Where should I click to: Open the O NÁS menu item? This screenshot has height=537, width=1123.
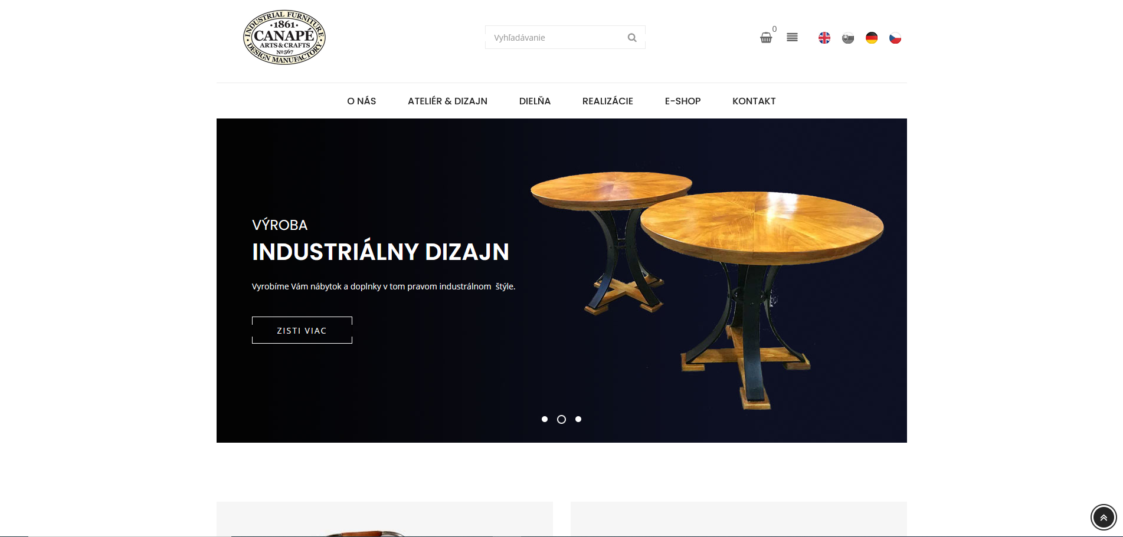(362, 101)
